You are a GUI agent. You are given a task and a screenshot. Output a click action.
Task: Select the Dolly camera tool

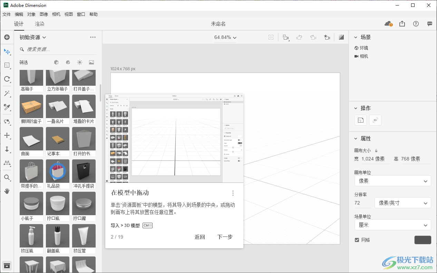point(7,149)
